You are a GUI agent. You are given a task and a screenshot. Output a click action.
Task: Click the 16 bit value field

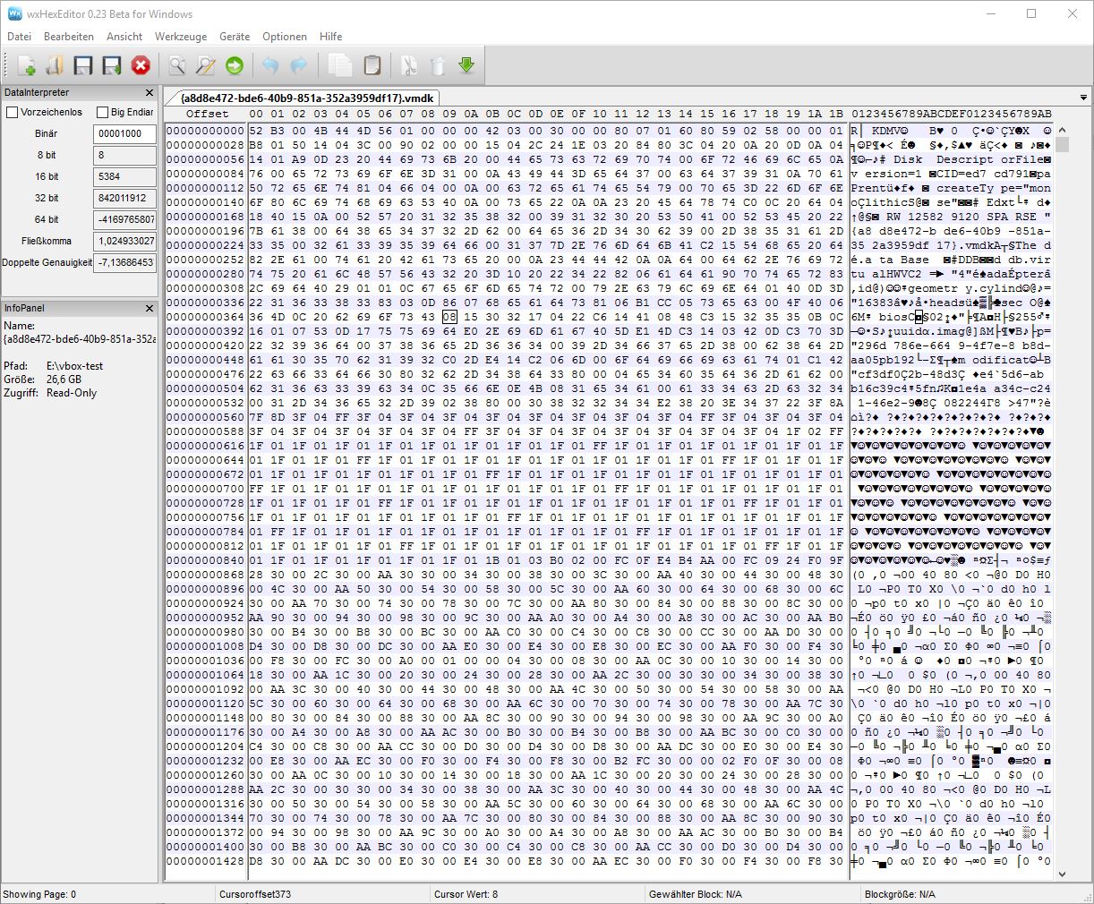124,176
